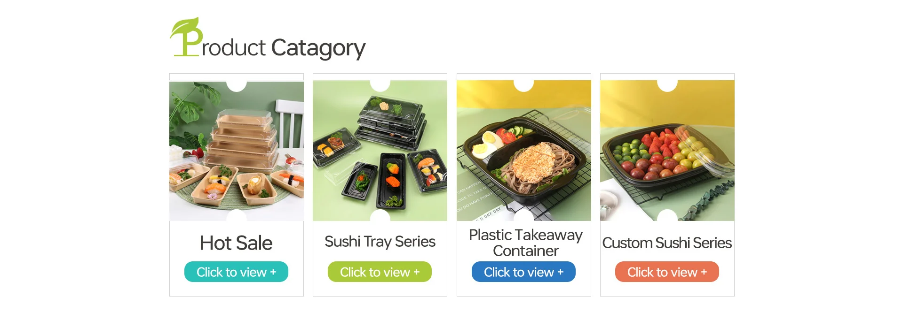Click the sliced boiled eggs in the takeaway photo

486,144
